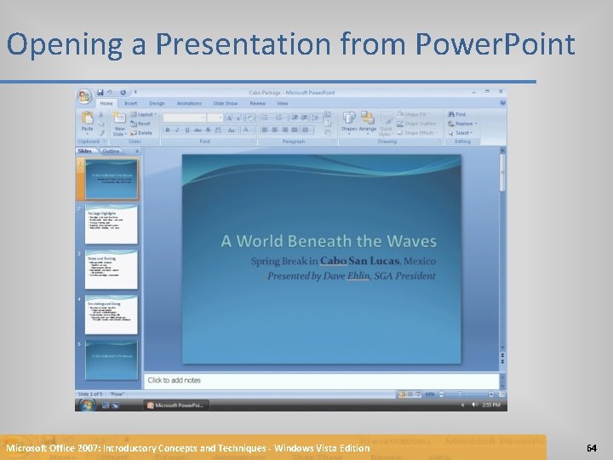Open the font size combo box
613x460 pixels.
[x=215, y=118]
